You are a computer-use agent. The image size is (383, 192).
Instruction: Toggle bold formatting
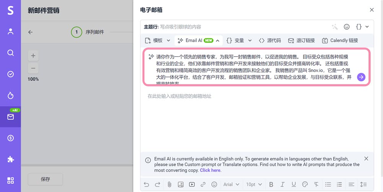[x=271, y=184]
